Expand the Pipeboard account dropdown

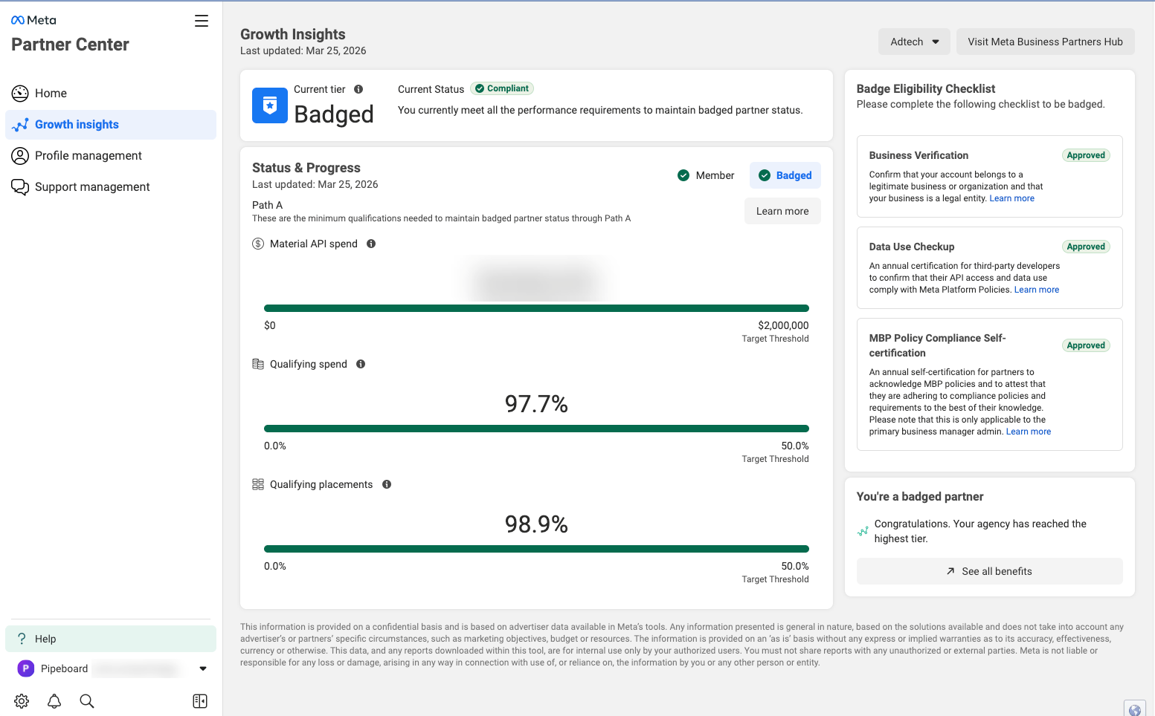(x=202, y=668)
